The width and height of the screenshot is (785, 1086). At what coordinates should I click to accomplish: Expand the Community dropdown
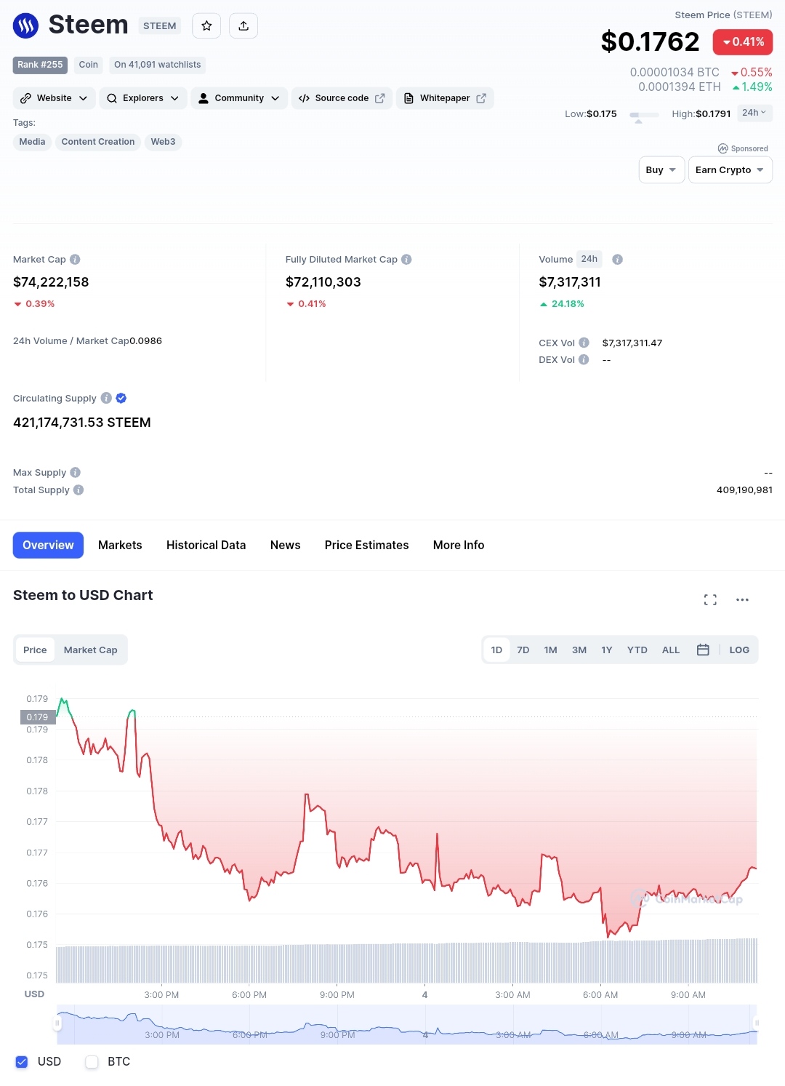(239, 98)
